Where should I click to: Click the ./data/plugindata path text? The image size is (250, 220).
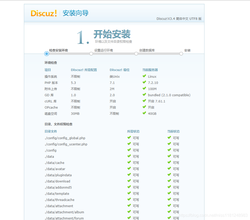58,175
